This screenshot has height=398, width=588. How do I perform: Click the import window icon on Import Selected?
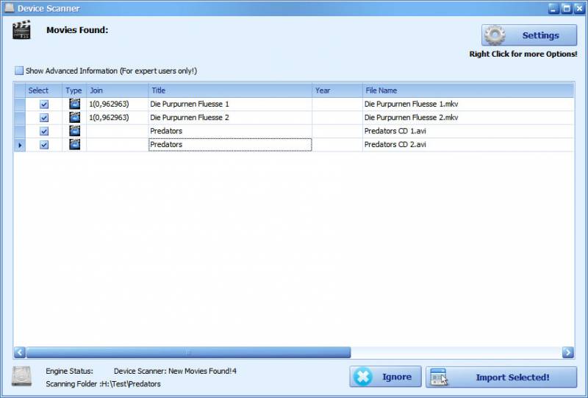coord(439,377)
